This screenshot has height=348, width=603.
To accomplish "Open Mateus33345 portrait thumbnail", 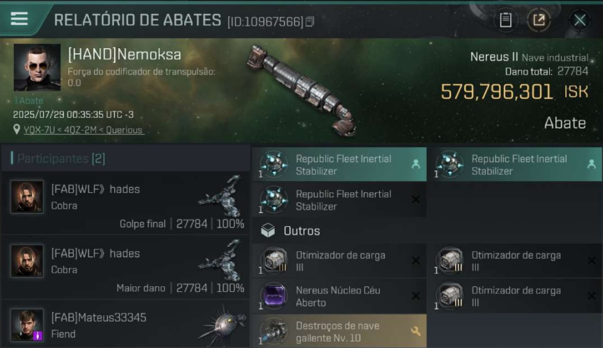I will click(27, 325).
